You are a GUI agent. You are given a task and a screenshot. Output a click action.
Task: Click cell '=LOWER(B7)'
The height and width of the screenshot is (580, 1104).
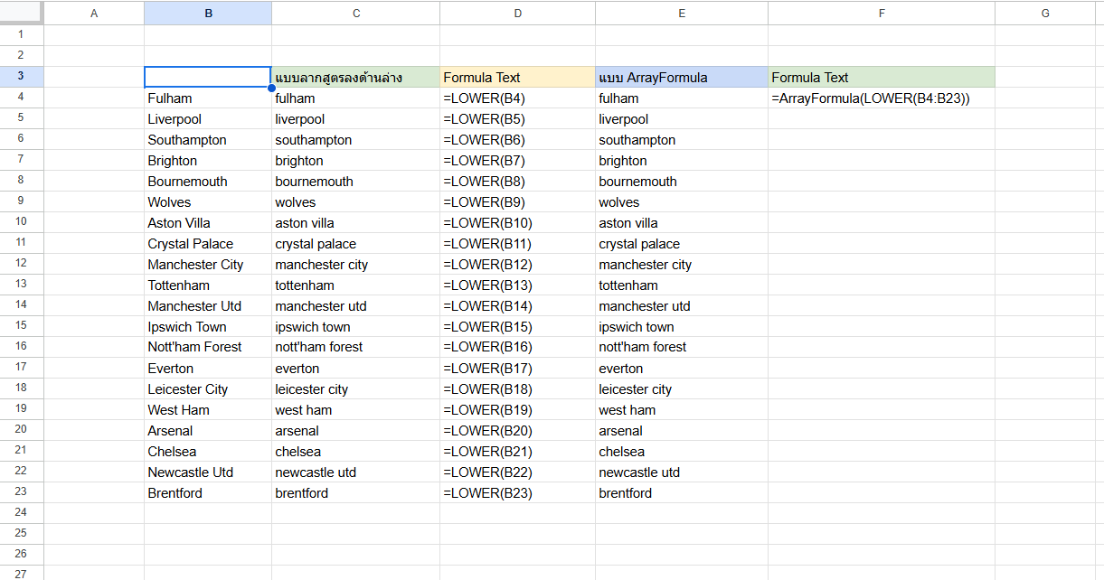(x=517, y=160)
